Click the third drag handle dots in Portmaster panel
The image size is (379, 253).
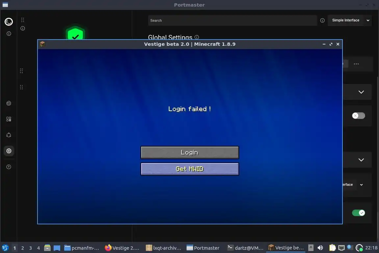[21, 87]
